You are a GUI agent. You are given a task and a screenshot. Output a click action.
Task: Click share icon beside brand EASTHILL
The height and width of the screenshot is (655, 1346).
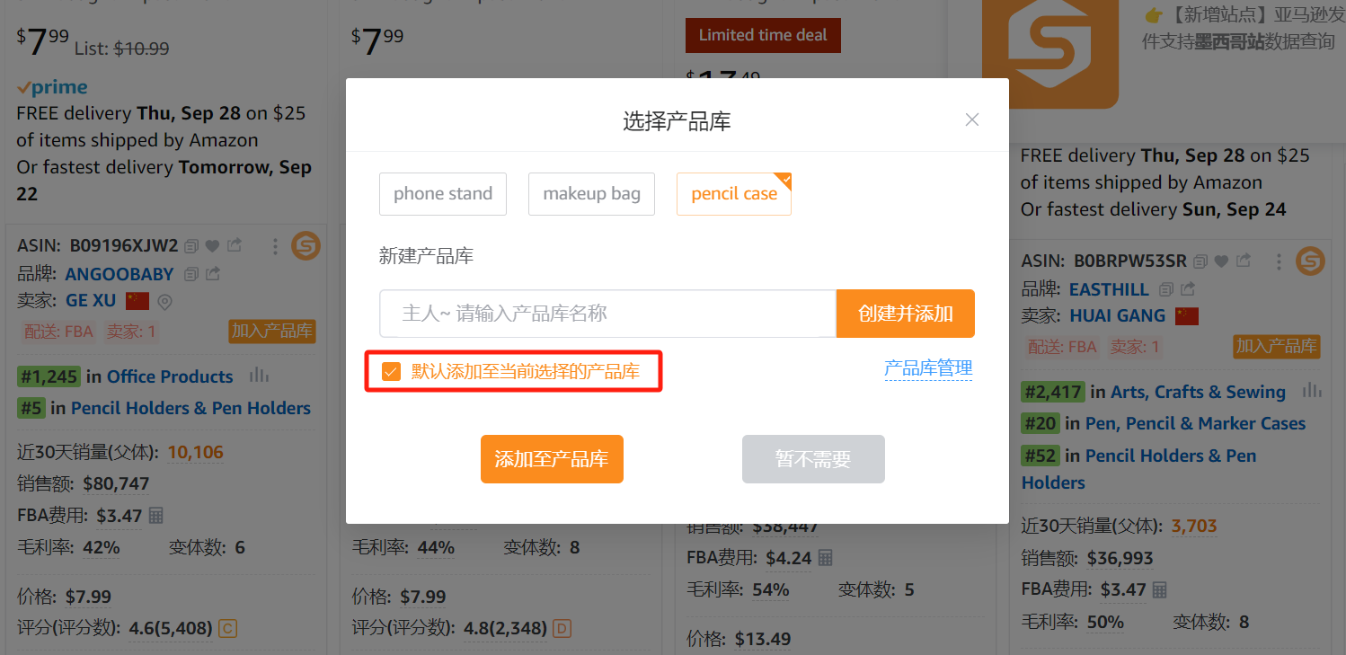1188,289
